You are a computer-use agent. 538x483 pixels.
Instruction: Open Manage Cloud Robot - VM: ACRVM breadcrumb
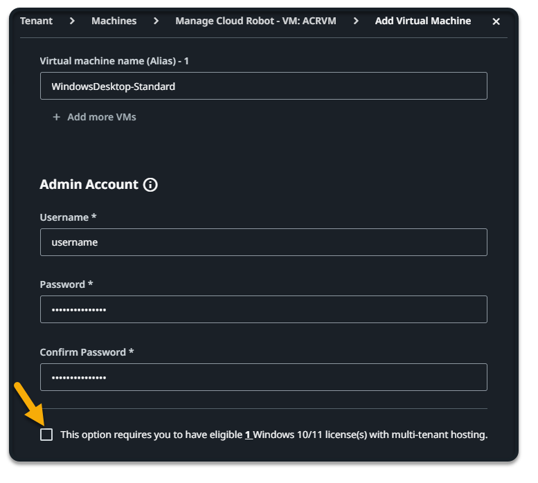[255, 21]
